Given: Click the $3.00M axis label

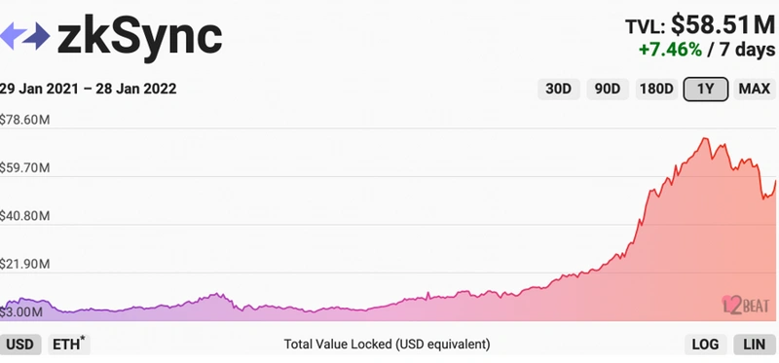Looking at the screenshot, I should (21, 312).
